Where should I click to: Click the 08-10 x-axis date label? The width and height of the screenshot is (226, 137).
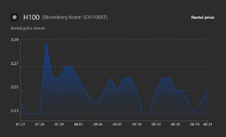point(136,124)
